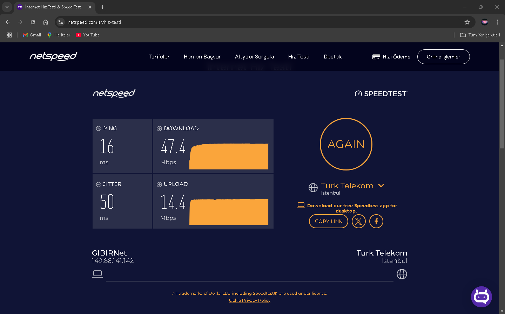
Task: Open the tab search dropdown
Action: [x=7, y=7]
